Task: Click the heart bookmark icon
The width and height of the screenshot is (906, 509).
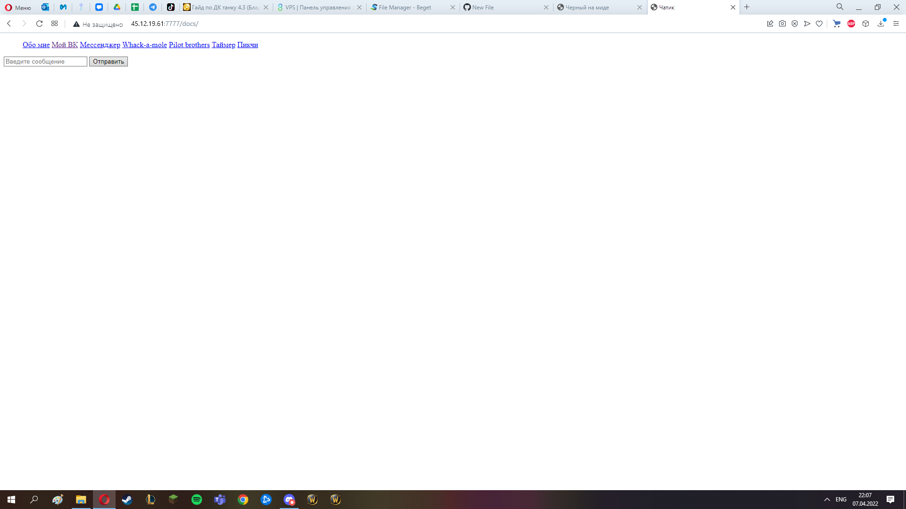Action: pos(819,24)
